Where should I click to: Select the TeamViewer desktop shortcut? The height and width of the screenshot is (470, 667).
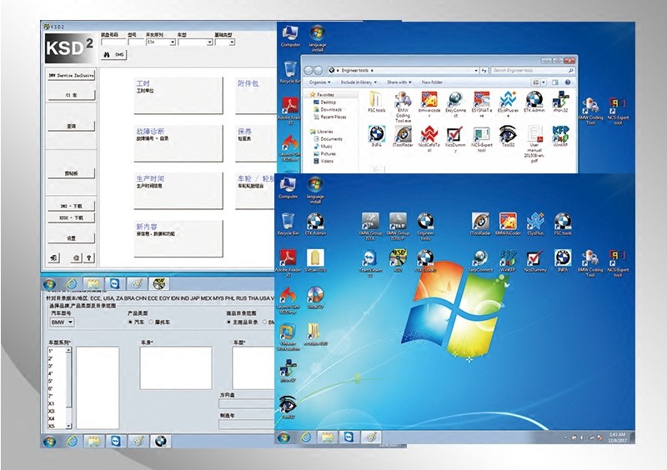[x=370, y=262]
